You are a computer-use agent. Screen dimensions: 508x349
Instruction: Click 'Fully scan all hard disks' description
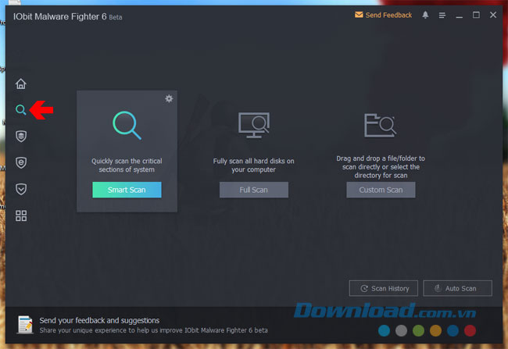[254, 166]
